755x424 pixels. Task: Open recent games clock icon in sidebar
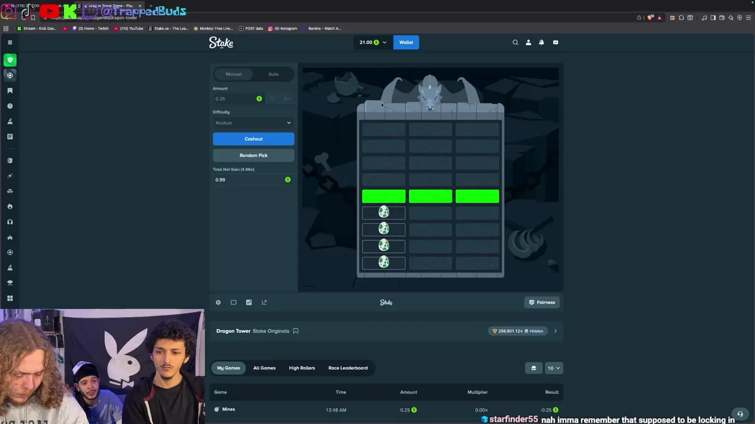(x=10, y=106)
